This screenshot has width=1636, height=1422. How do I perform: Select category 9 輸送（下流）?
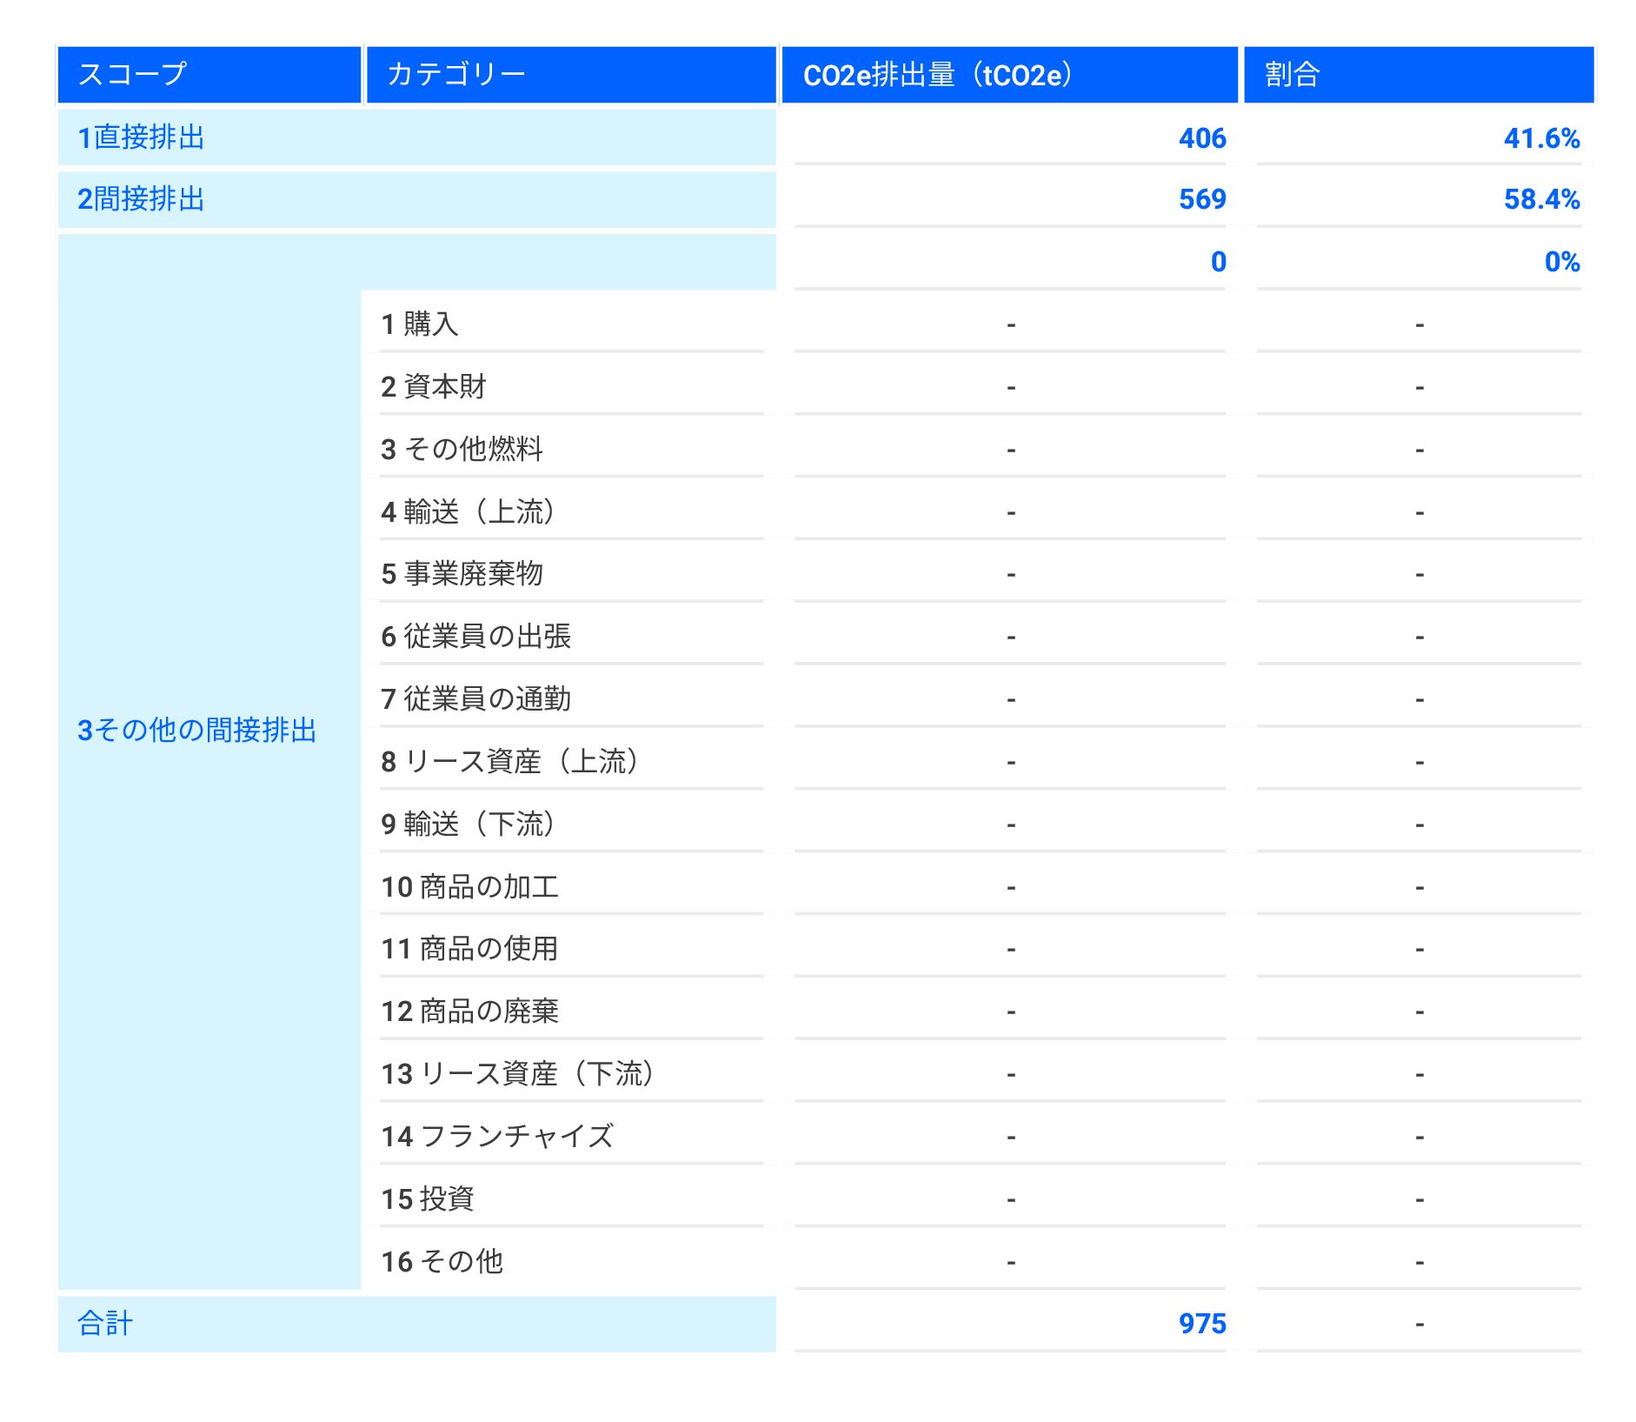(x=469, y=824)
